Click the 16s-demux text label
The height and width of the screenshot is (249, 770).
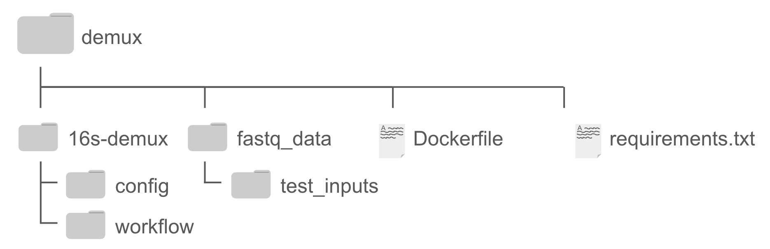(x=118, y=139)
